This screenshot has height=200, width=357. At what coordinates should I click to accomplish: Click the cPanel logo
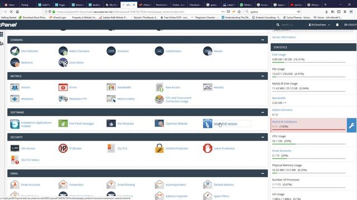(8, 24)
